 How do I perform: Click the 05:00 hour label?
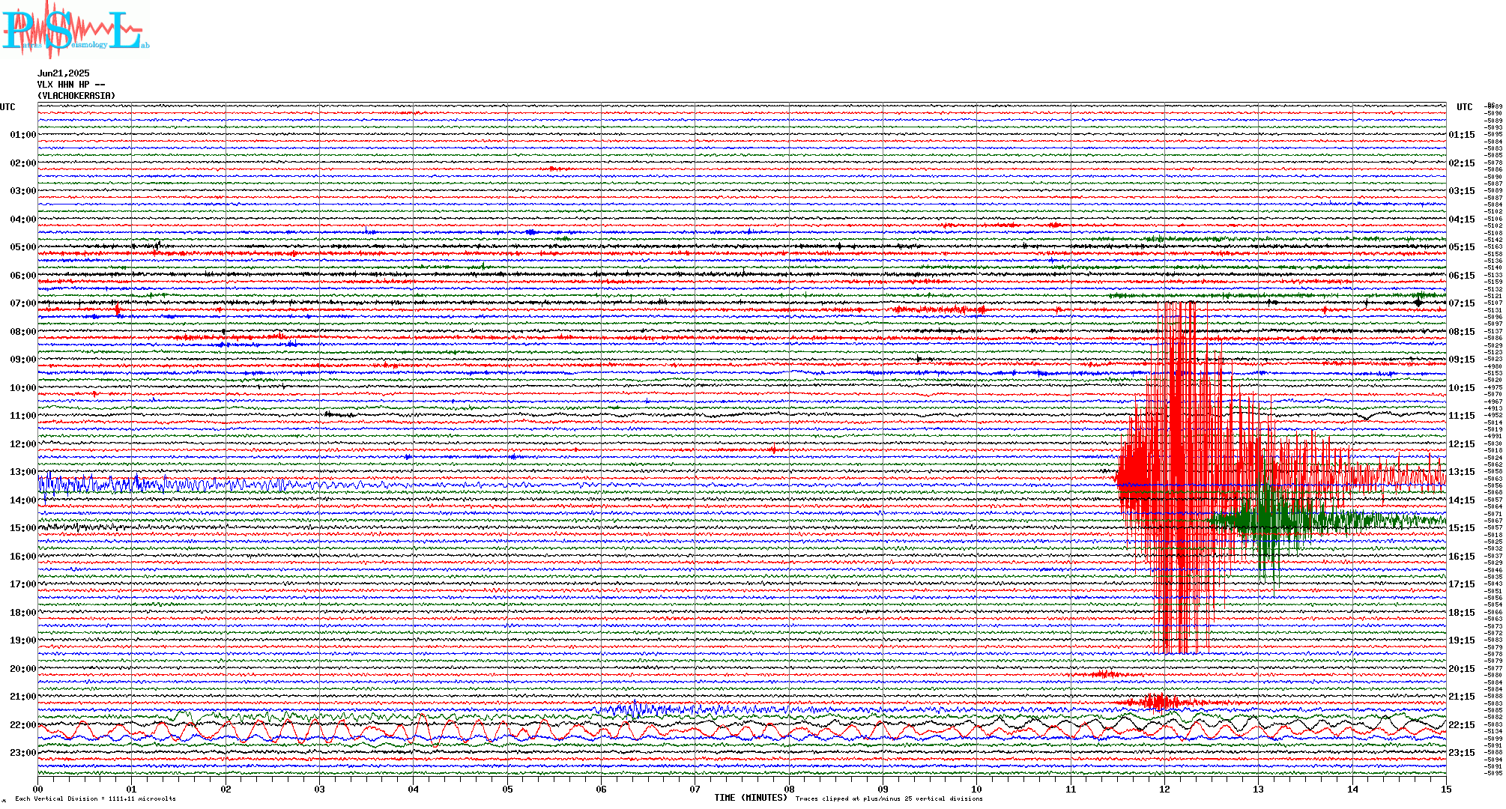click(x=23, y=247)
